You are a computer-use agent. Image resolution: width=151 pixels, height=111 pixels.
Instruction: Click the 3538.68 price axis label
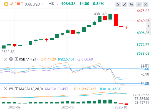coord(143,54)
